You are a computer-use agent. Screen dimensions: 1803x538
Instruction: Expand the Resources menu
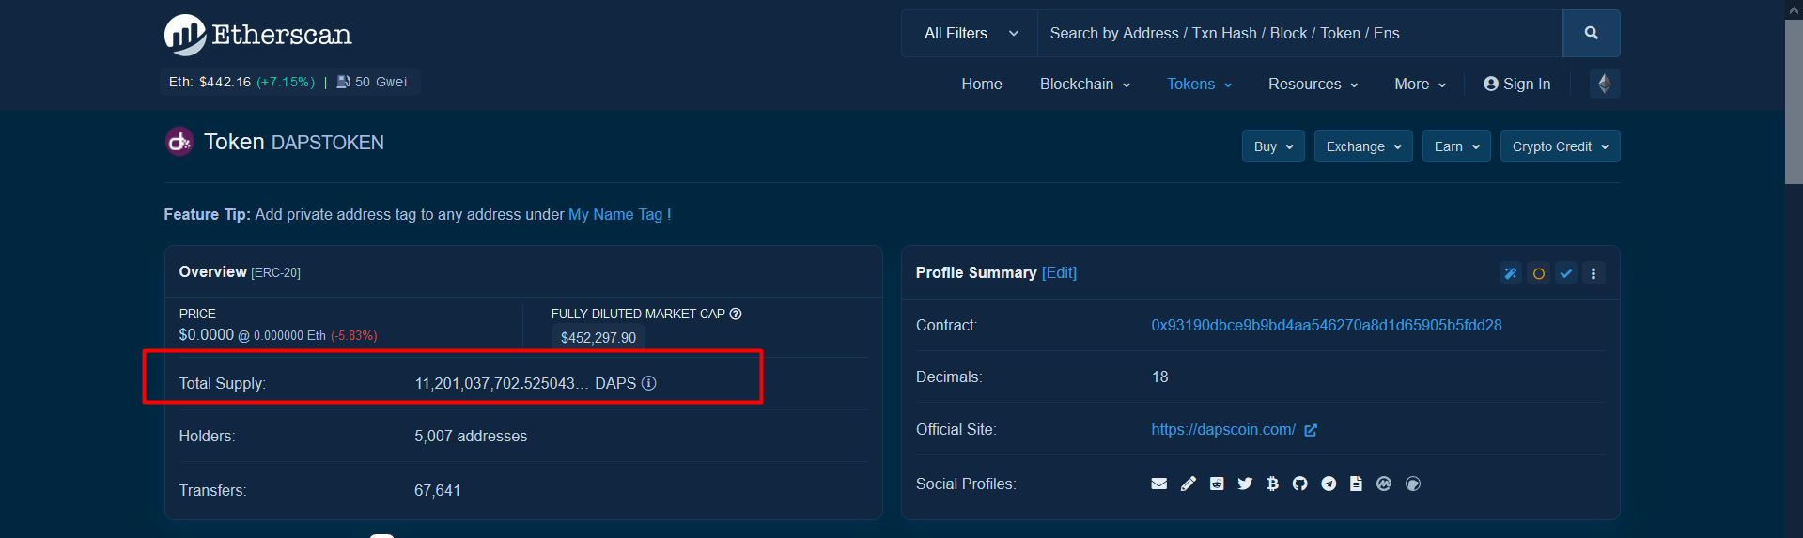click(x=1313, y=84)
